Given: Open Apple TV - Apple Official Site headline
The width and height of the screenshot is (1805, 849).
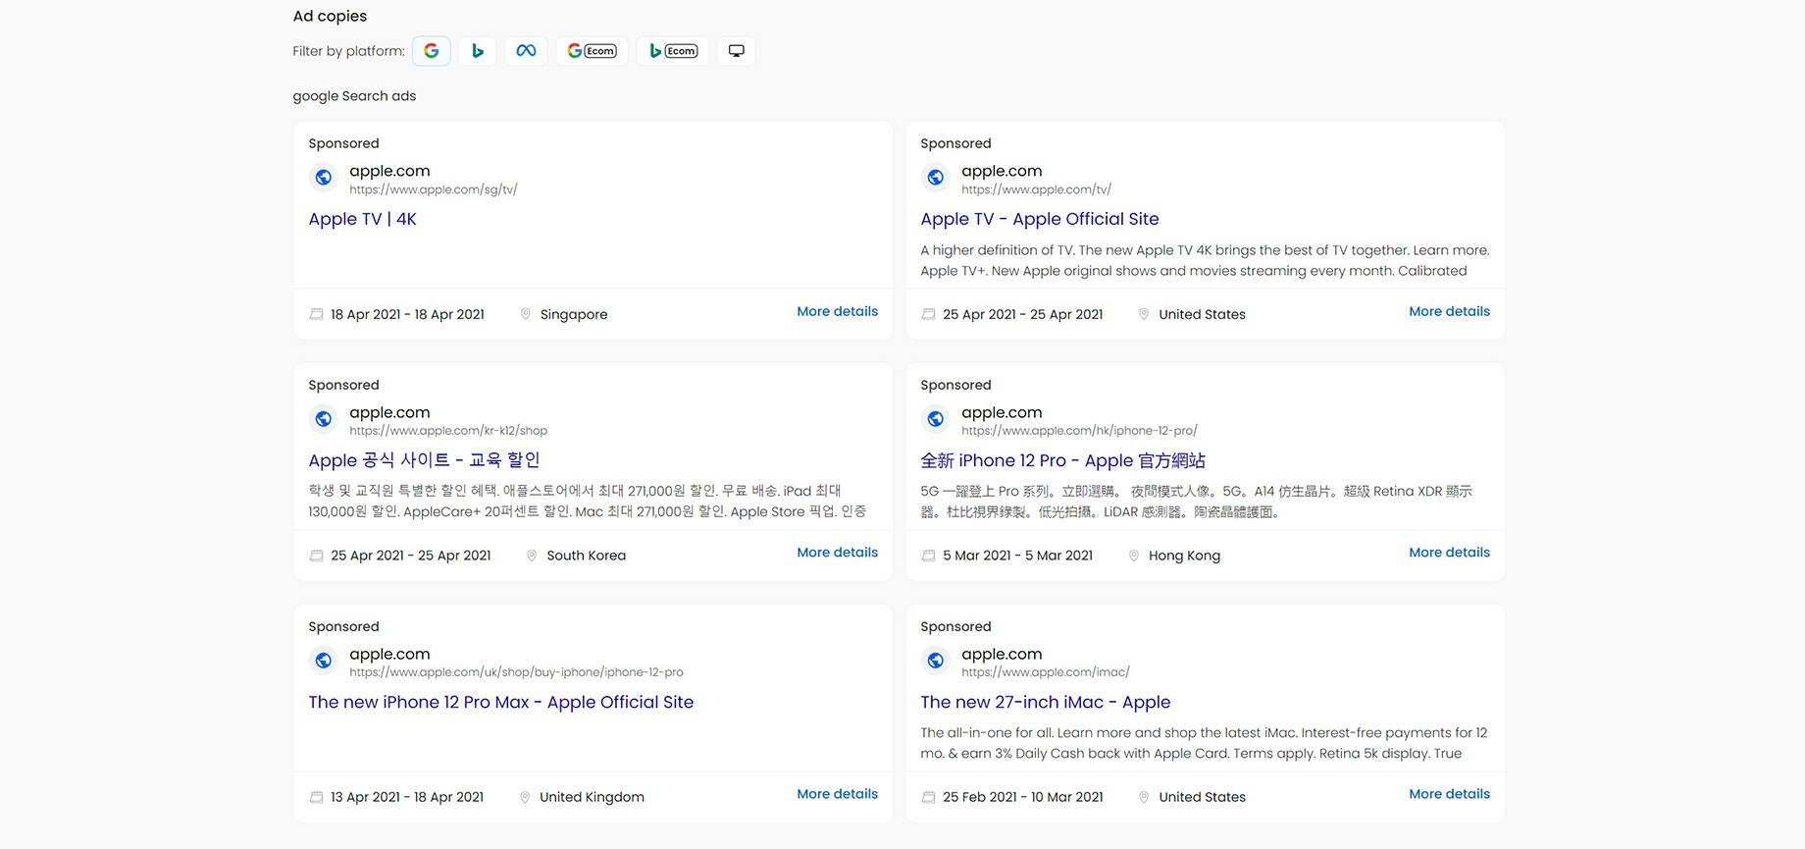Looking at the screenshot, I should (x=1040, y=220).
